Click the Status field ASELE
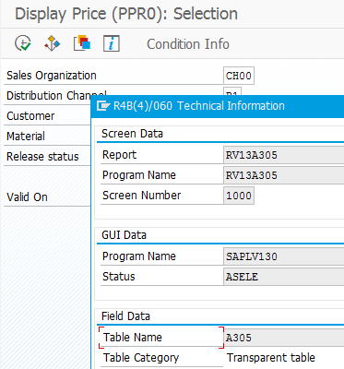The image size is (344, 369). pos(283,277)
